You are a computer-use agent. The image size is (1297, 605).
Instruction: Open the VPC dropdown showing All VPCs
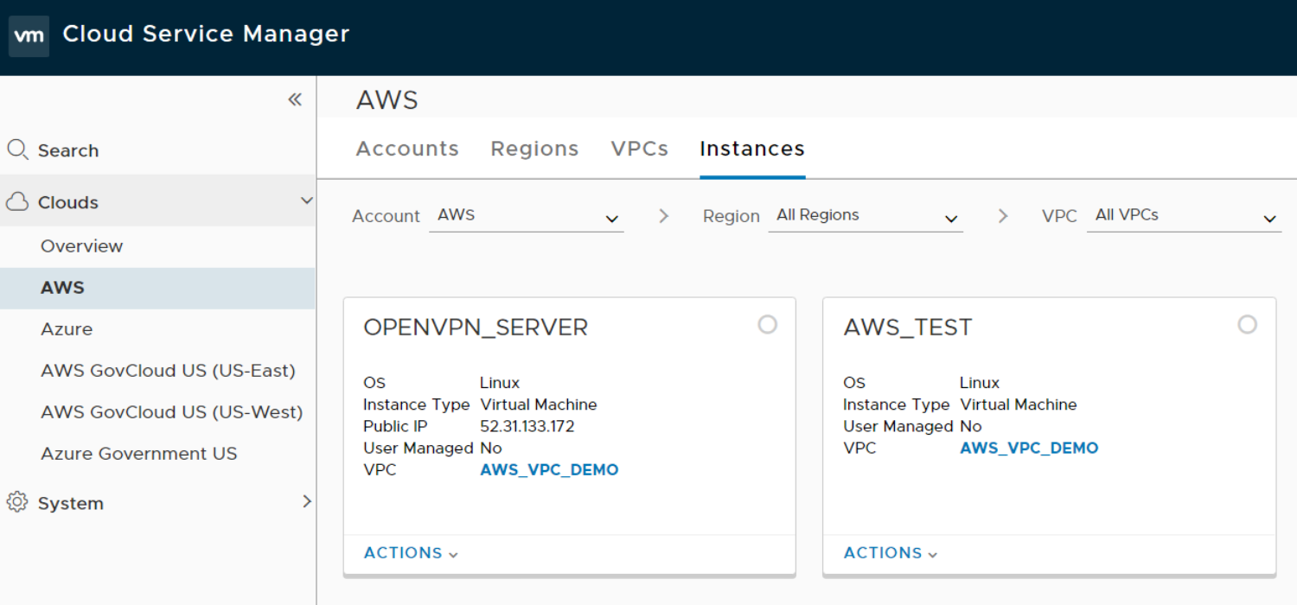click(x=1184, y=216)
